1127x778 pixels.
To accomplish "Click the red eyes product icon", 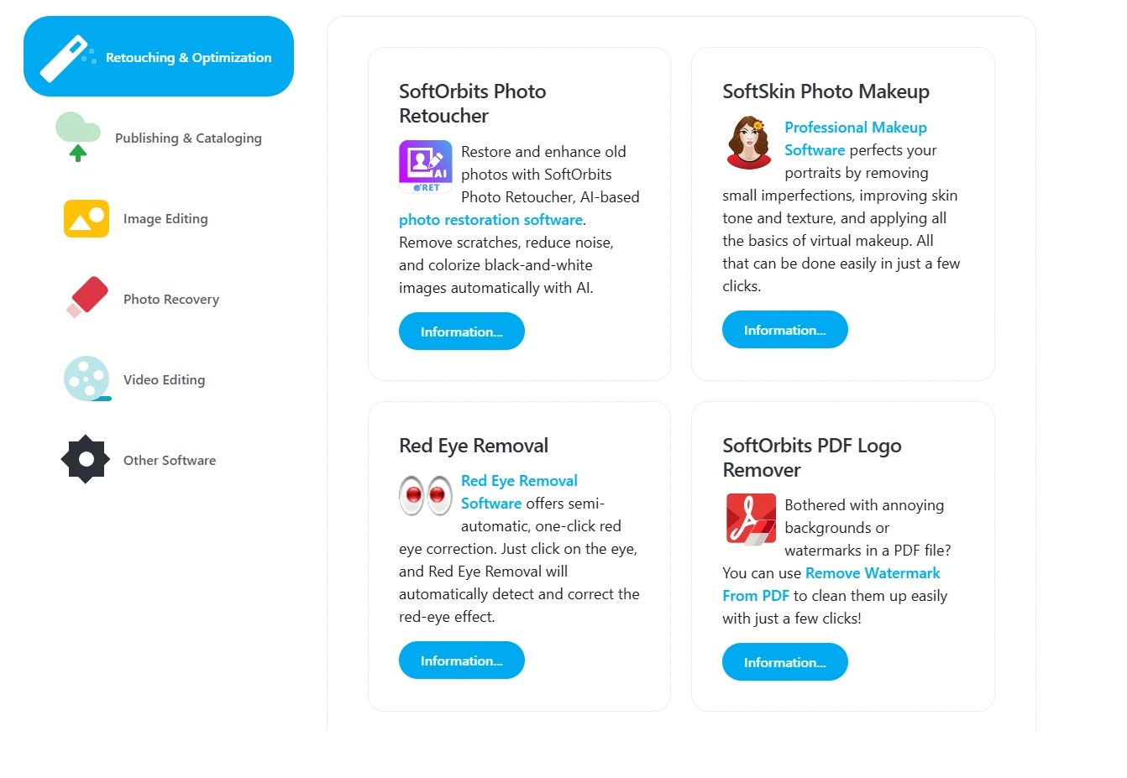I will click(x=426, y=494).
